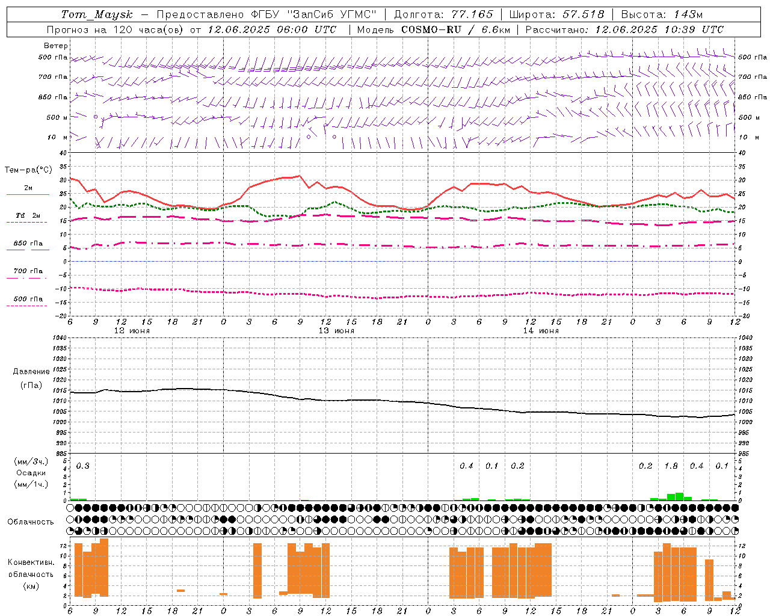
Task: Click the Tom_Maysk station title
Action: click(x=97, y=14)
